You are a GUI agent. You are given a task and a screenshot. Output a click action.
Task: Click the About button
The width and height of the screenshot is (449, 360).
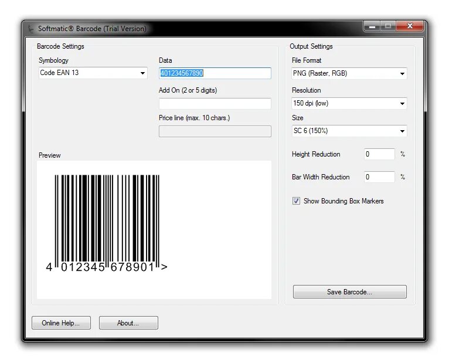pyautogui.click(x=128, y=322)
